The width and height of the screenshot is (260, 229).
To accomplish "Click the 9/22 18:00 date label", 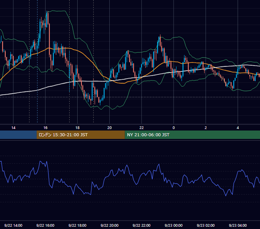I will coord(78,225).
